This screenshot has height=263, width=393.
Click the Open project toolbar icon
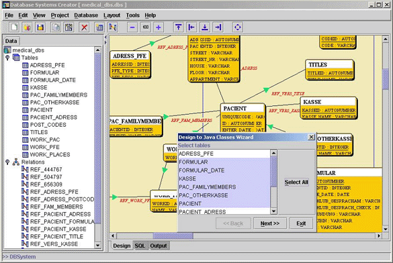point(27,27)
